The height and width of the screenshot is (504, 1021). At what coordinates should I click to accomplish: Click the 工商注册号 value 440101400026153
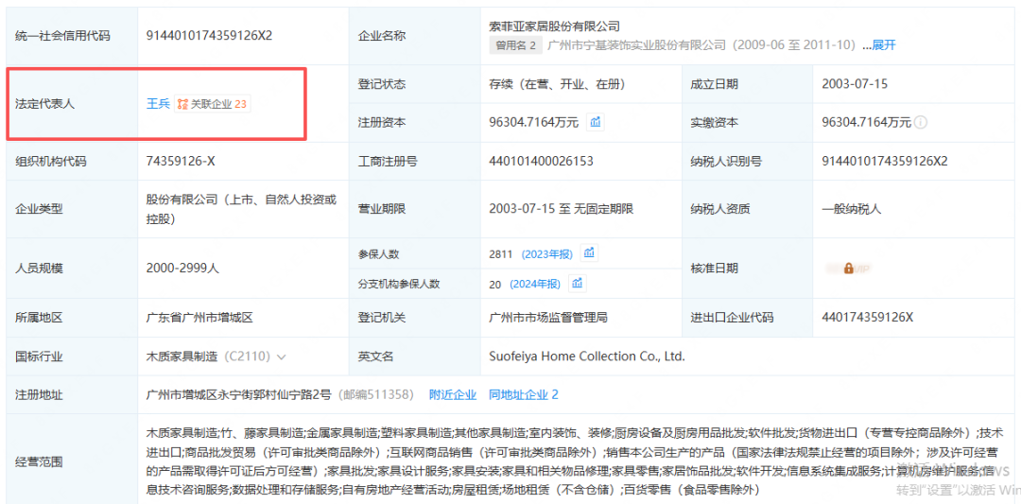(x=541, y=162)
